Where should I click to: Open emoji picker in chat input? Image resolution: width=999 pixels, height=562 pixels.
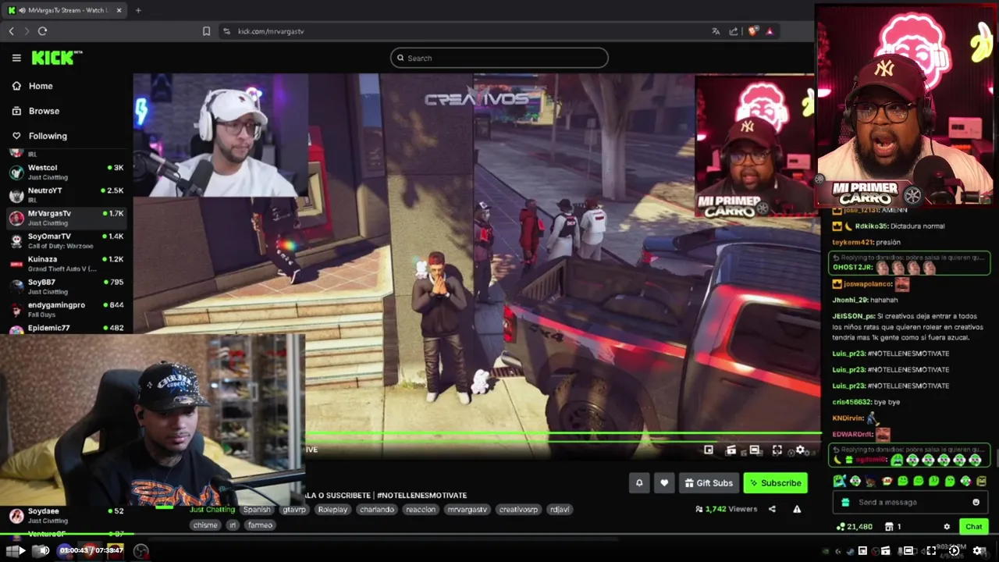[976, 503]
